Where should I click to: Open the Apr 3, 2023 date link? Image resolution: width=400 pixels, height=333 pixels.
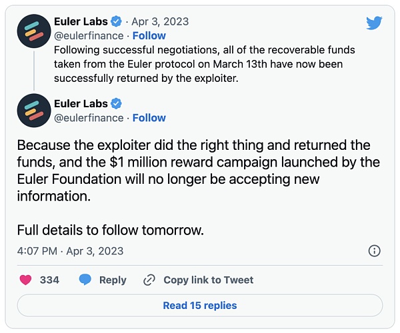click(x=161, y=21)
